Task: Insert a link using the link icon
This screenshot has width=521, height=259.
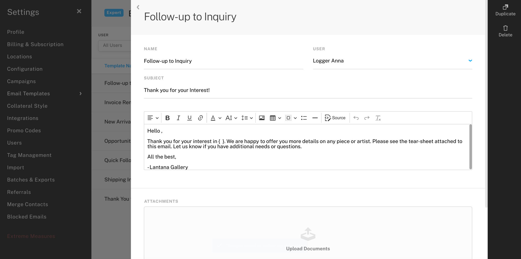Action: [200, 118]
